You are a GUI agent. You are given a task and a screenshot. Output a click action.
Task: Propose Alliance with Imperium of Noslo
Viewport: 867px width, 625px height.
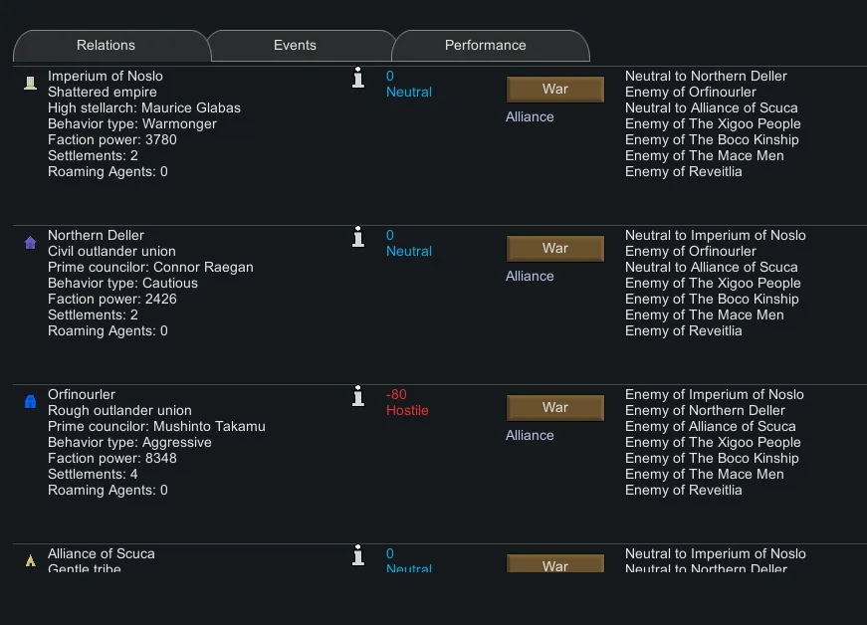(530, 117)
